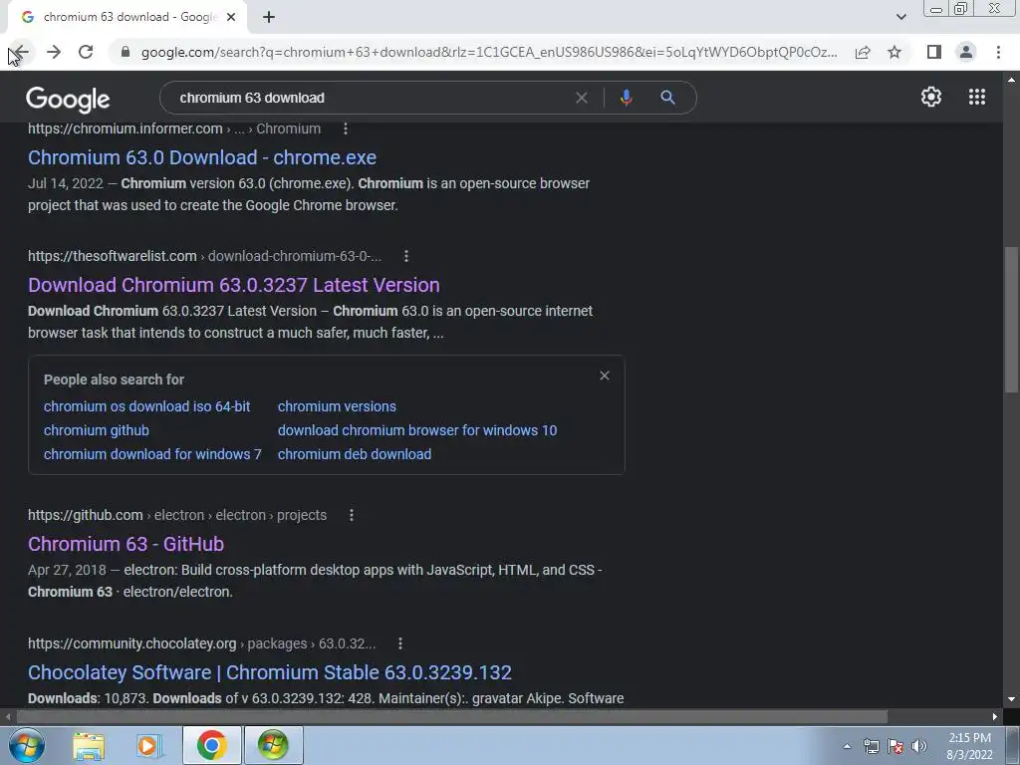Open the Windows flag taskbar app
Screen dimensions: 1020x765
[273, 745]
